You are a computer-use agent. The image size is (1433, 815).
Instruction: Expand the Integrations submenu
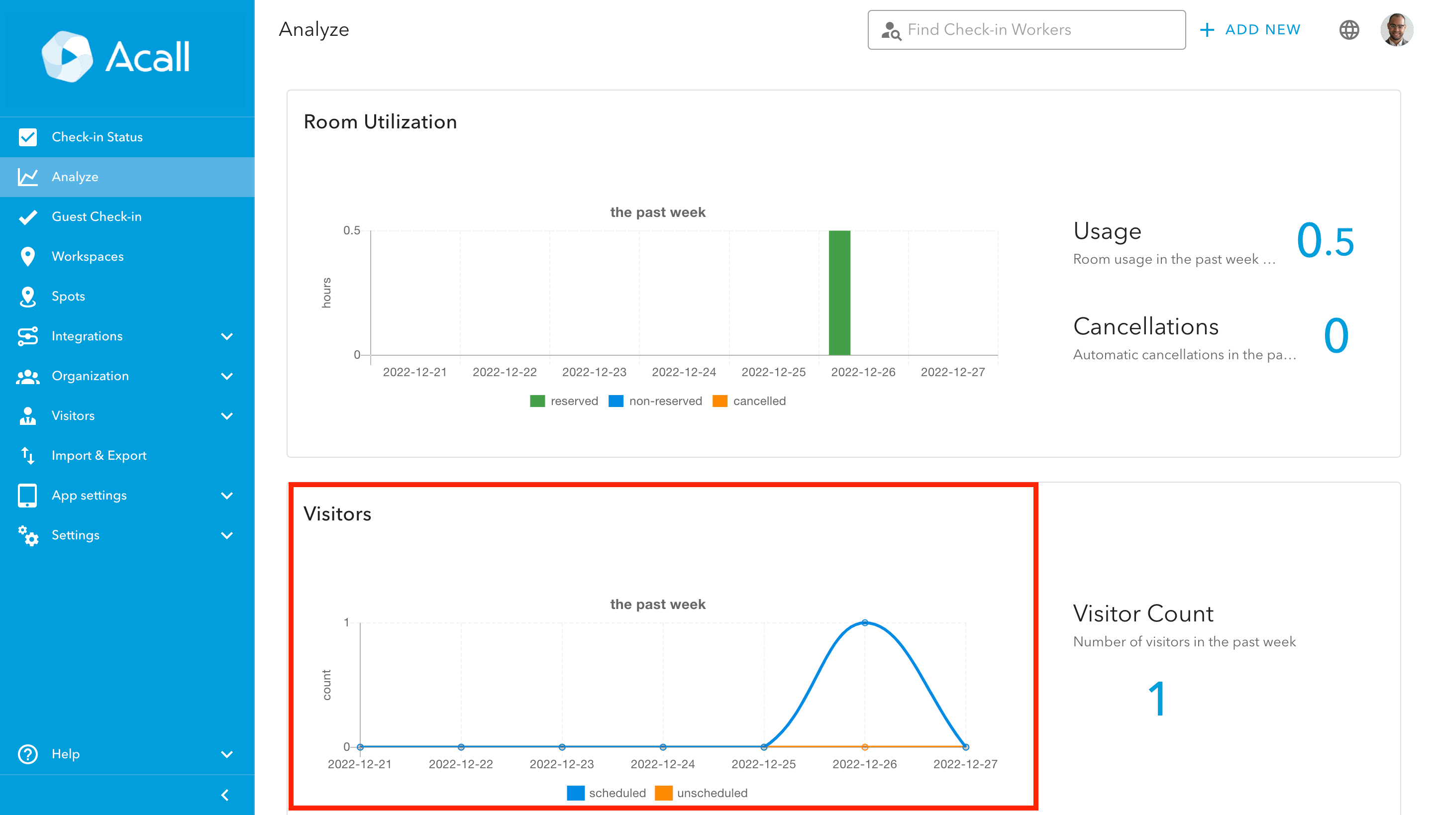click(227, 336)
